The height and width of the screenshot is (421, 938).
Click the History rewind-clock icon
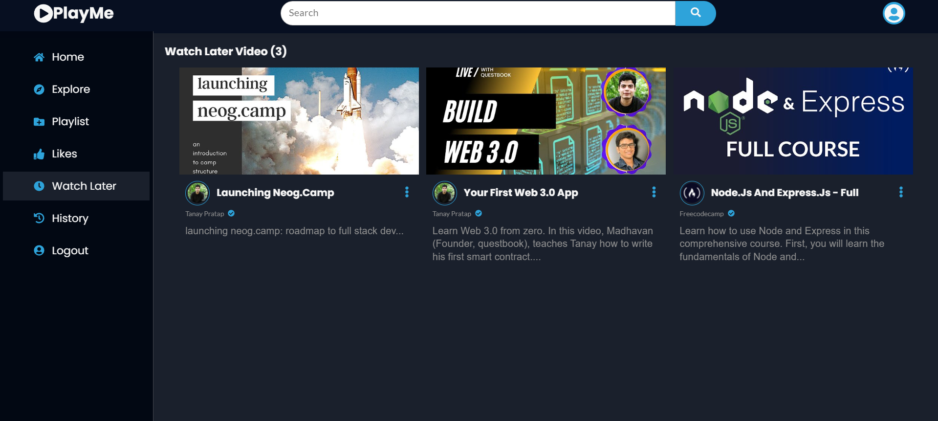tap(39, 218)
